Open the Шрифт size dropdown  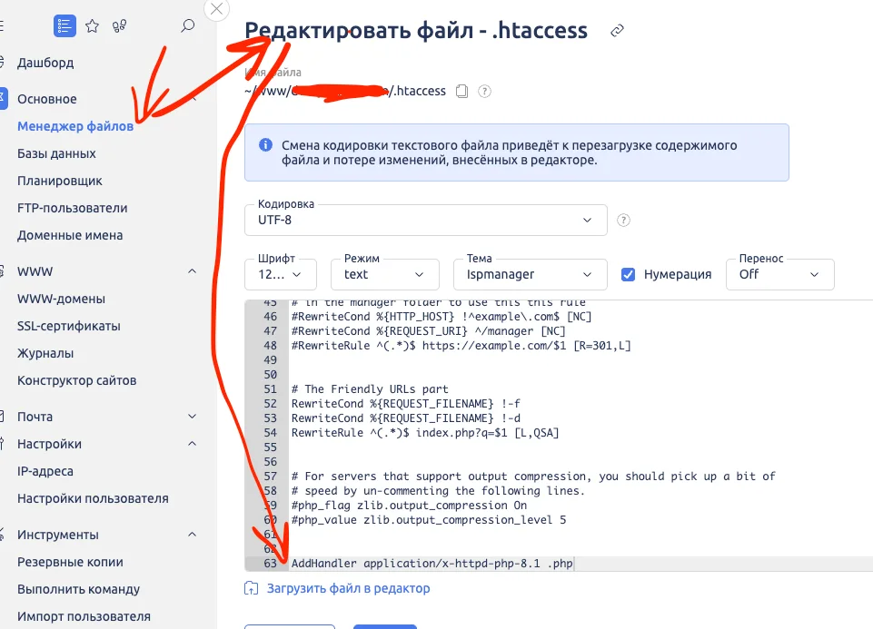280,274
